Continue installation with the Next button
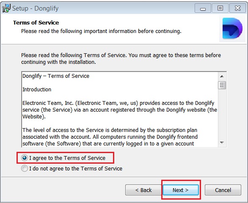 point(181,190)
